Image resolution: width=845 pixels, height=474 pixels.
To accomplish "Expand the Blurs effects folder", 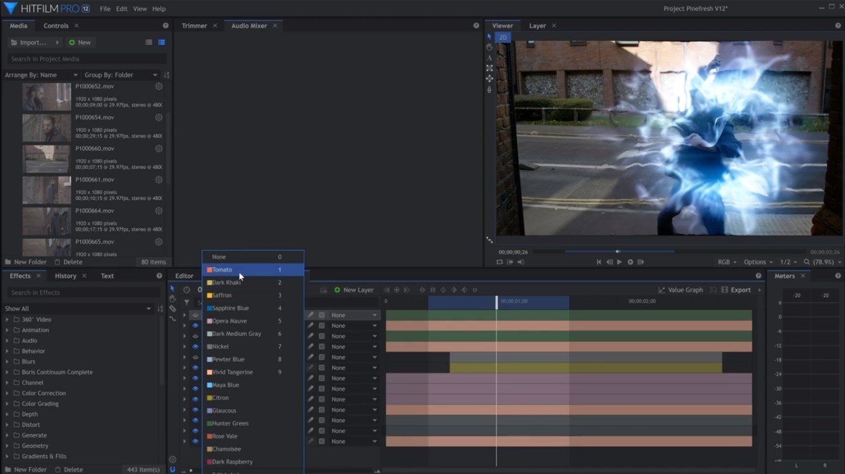I will [x=7, y=361].
